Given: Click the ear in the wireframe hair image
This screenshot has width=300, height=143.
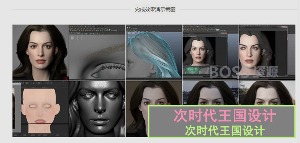Looking at the screenshot, I should tap(154, 70).
